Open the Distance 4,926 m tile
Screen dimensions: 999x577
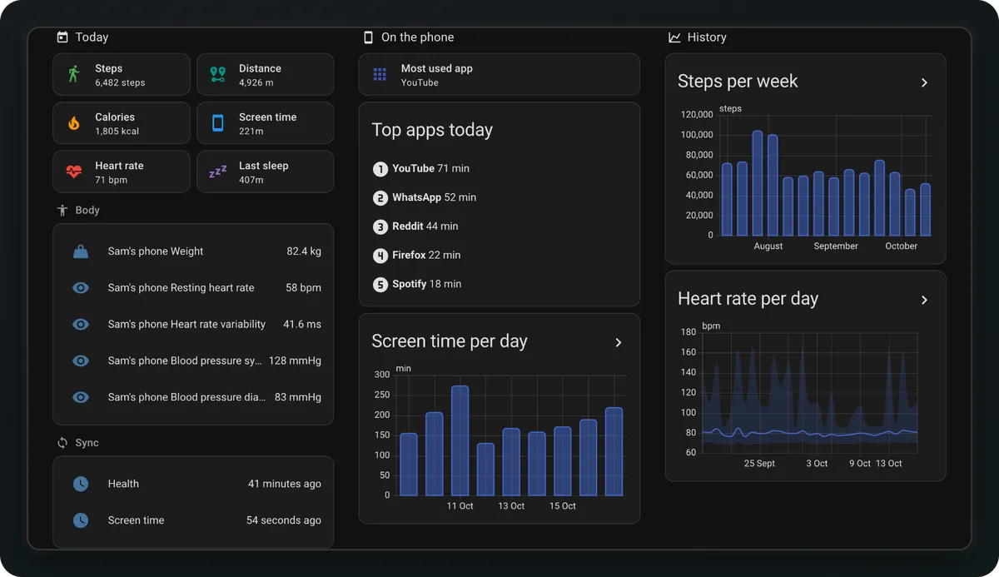(266, 75)
